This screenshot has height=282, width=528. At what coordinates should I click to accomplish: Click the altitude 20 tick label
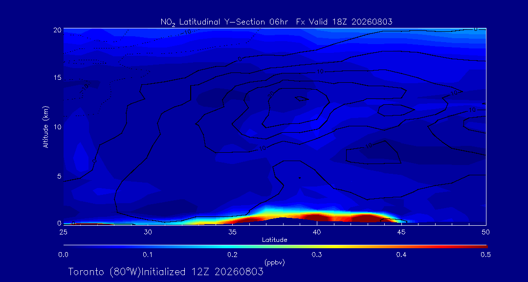tap(57, 30)
